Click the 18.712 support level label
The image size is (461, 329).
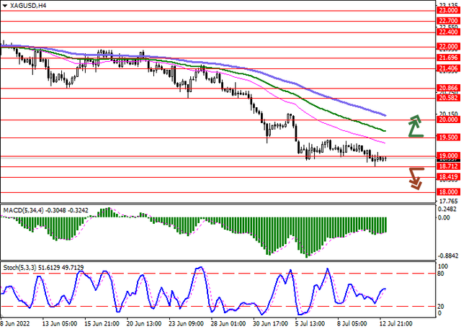pos(447,166)
